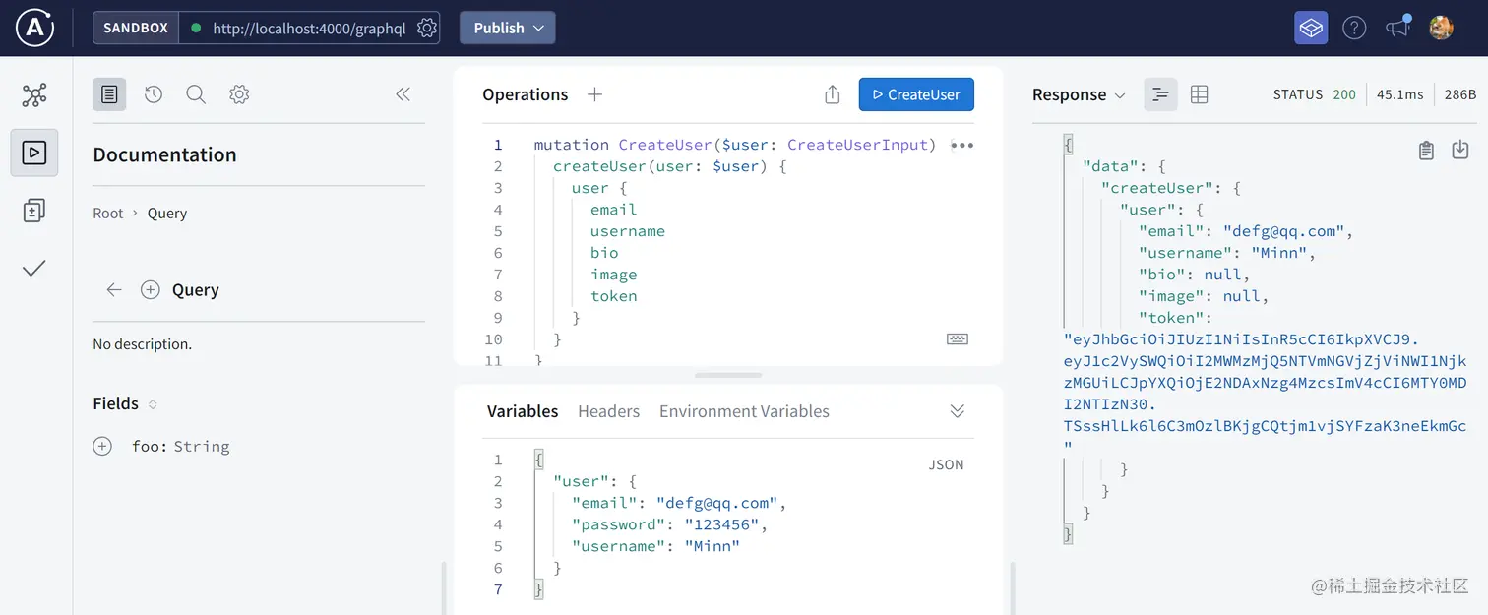Collapse the variables panel chevron

tap(957, 411)
